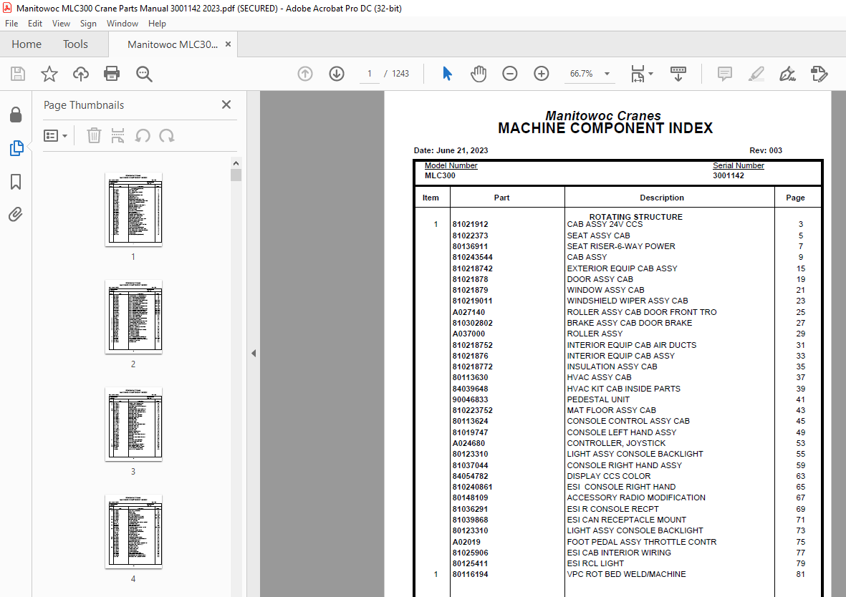Open the Help menu
This screenshot has width=846, height=597.
[x=157, y=23]
